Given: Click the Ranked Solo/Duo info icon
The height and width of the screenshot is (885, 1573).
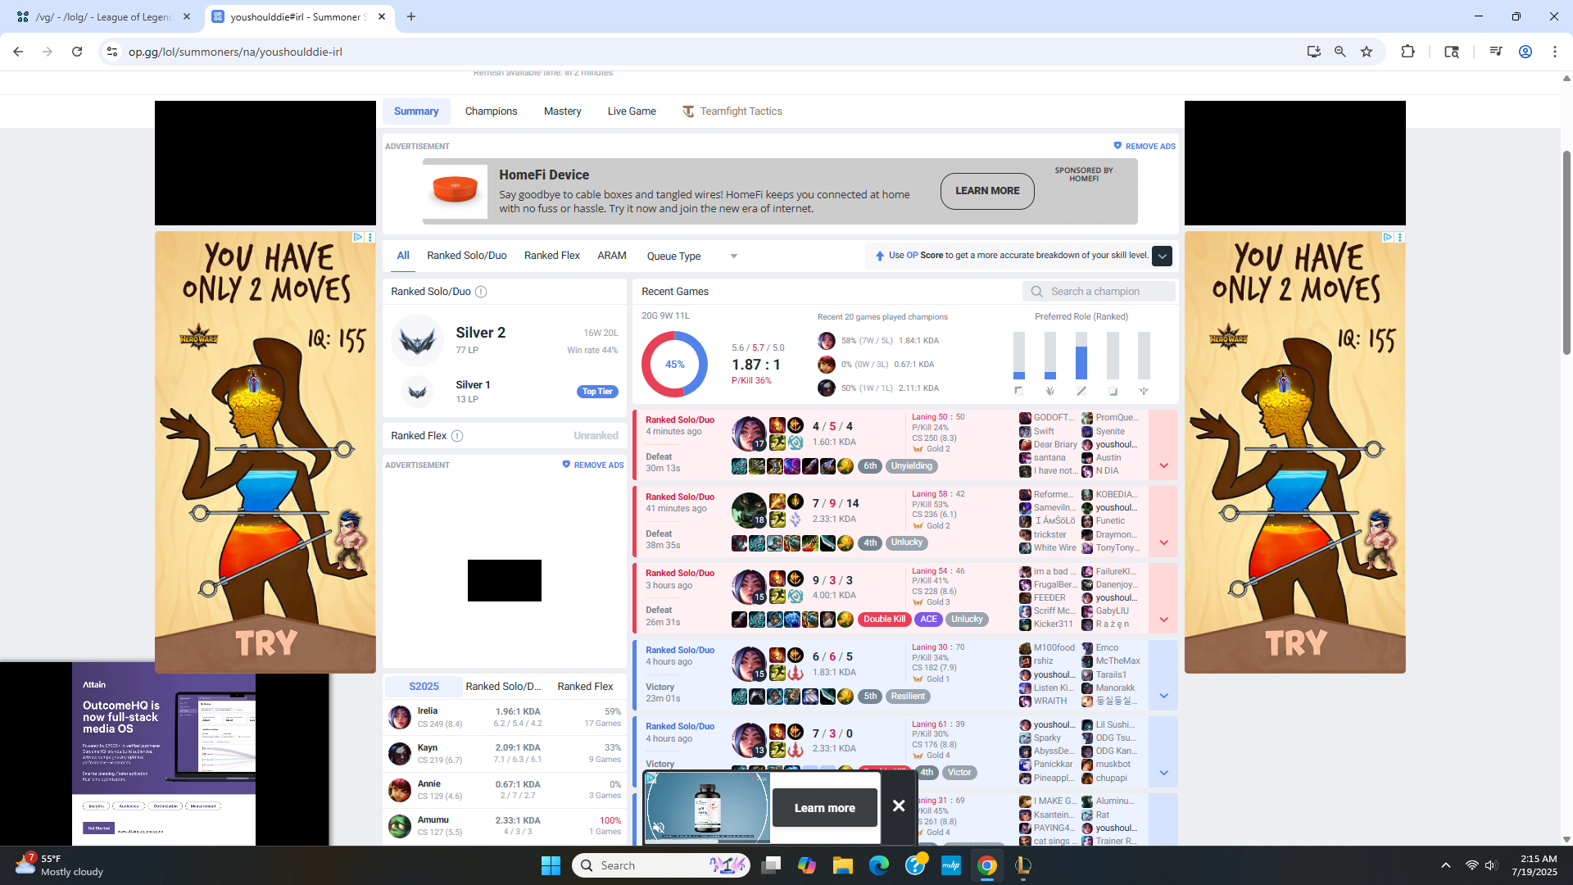Looking at the screenshot, I should coord(481,292).
